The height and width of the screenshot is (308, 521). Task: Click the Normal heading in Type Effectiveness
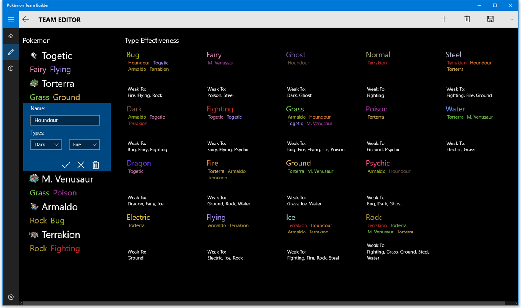378,55
